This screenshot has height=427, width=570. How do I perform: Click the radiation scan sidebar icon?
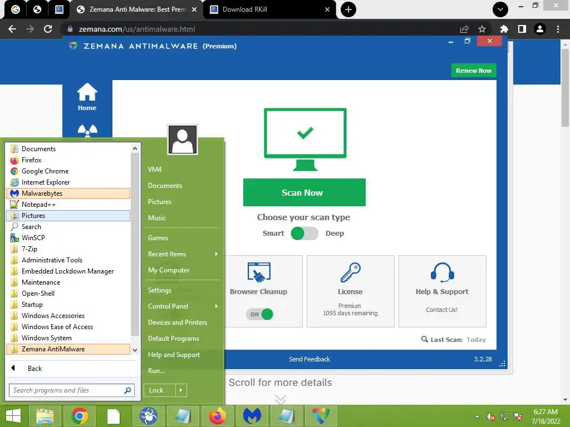click(87, 131)
